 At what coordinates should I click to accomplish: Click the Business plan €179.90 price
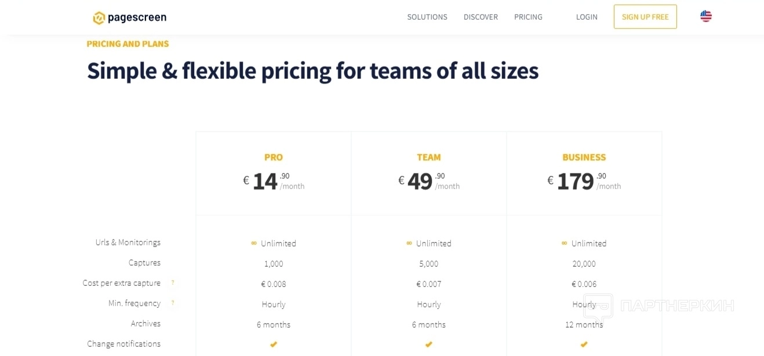pos(576,181)
